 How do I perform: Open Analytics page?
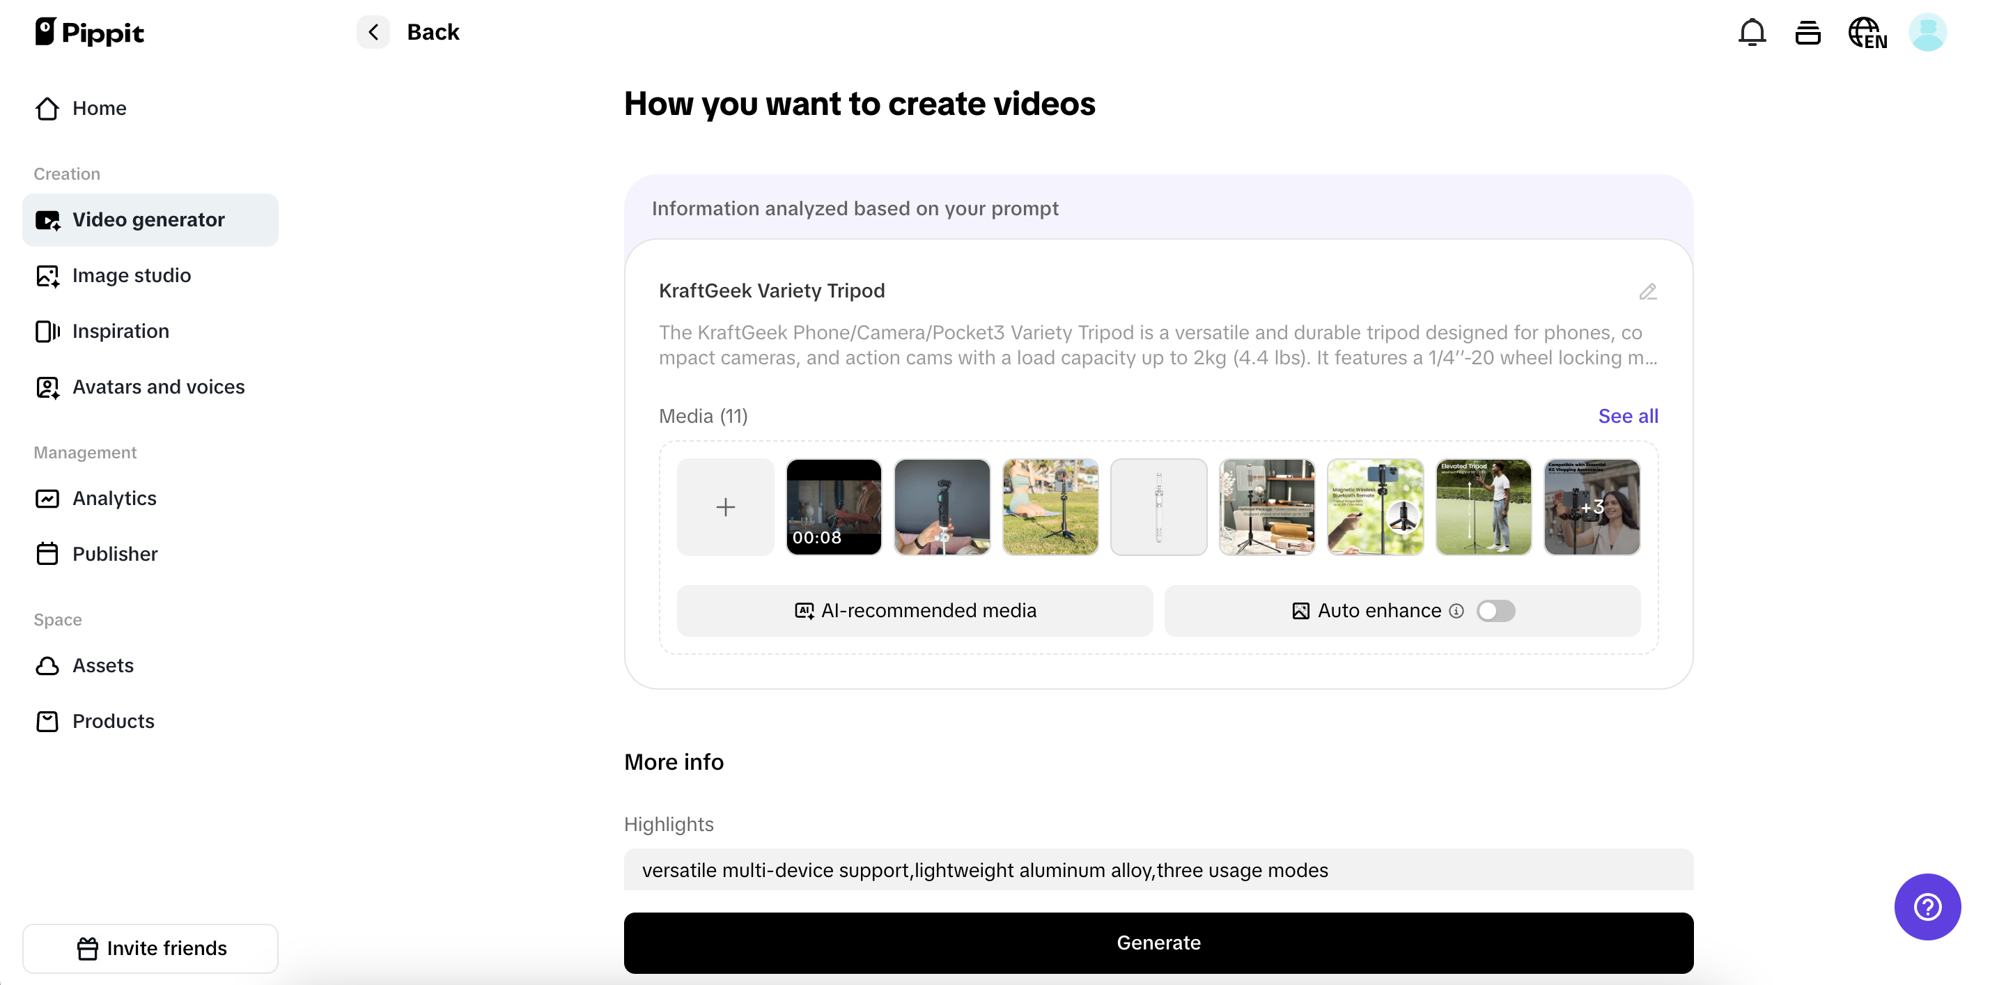tap(150, 498)
